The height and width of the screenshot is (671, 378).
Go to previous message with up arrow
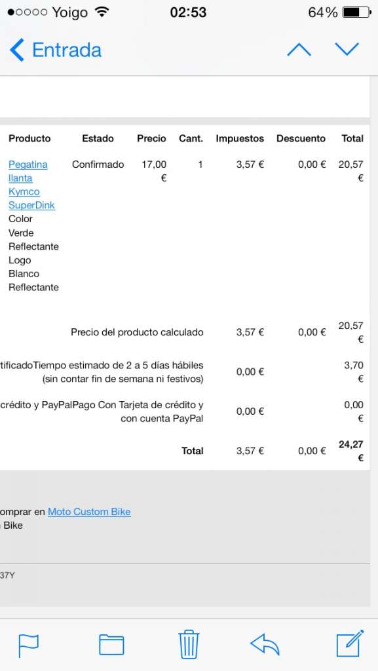point(299,50)
